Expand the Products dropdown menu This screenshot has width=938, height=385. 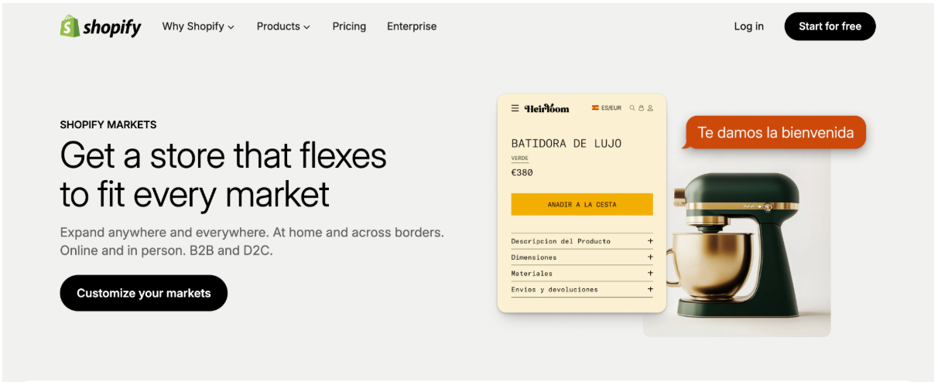pyautogui.click(x=283, y=26)
